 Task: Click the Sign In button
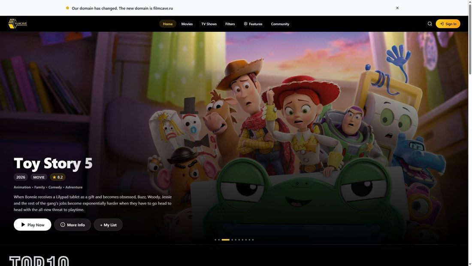point(448,24)
